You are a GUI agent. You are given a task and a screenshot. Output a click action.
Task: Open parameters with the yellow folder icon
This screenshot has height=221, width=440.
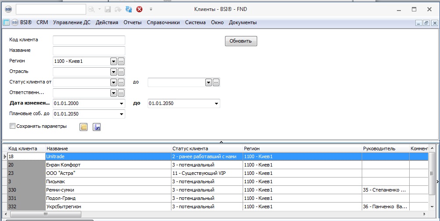(x=84, y=127)
